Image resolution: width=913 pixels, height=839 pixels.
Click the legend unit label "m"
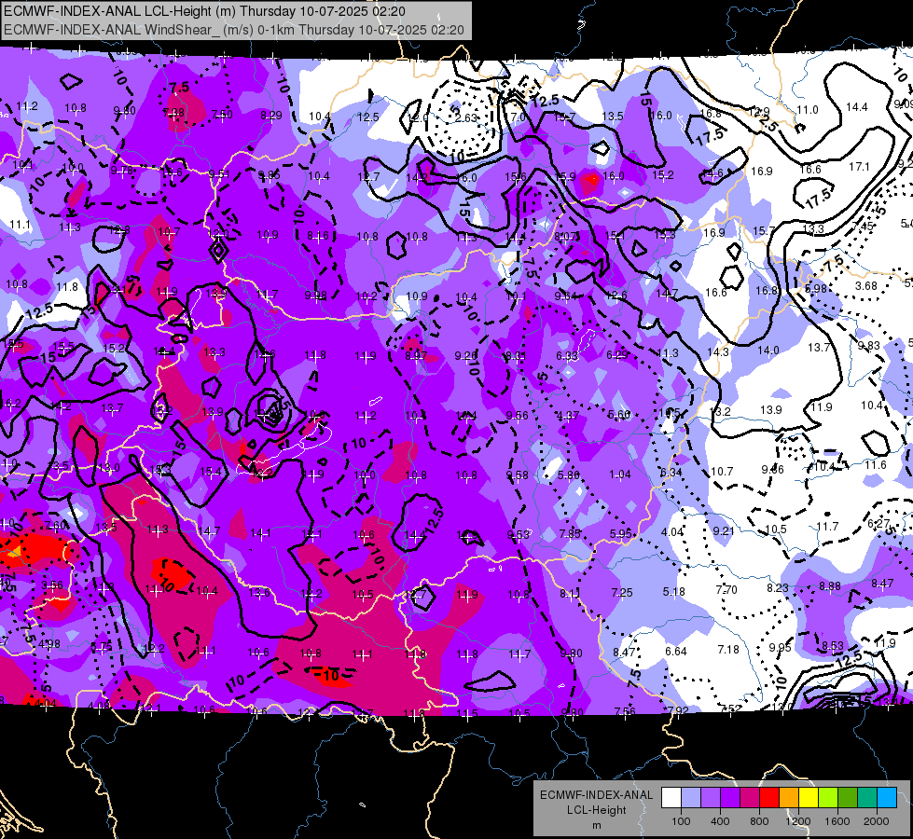(x=596, y=826)
